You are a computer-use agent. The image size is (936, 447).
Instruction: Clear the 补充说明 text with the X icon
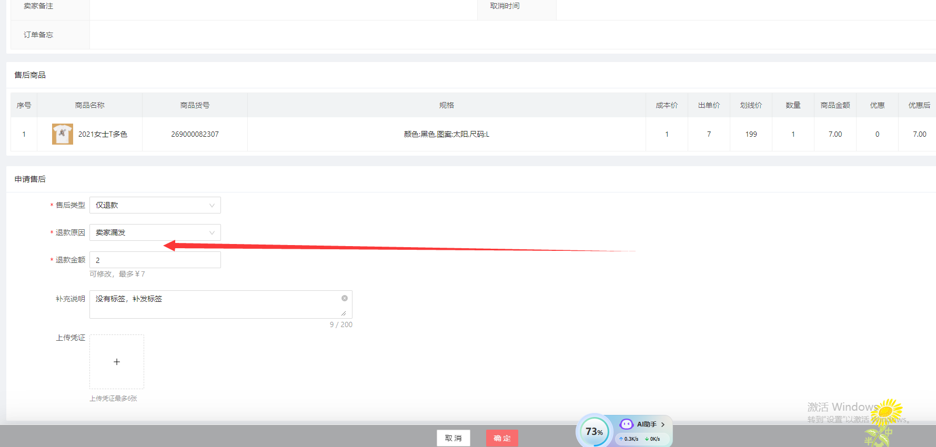[345, 298]
